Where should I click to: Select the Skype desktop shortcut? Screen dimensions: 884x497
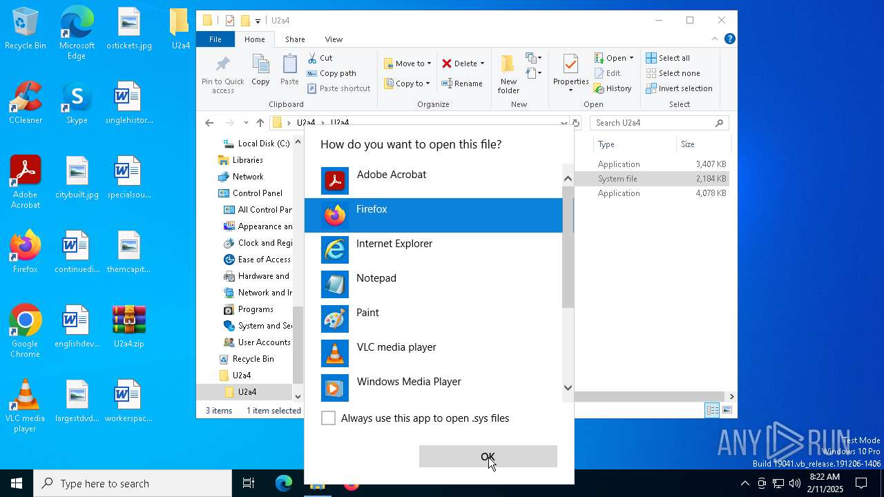[77, 103]
